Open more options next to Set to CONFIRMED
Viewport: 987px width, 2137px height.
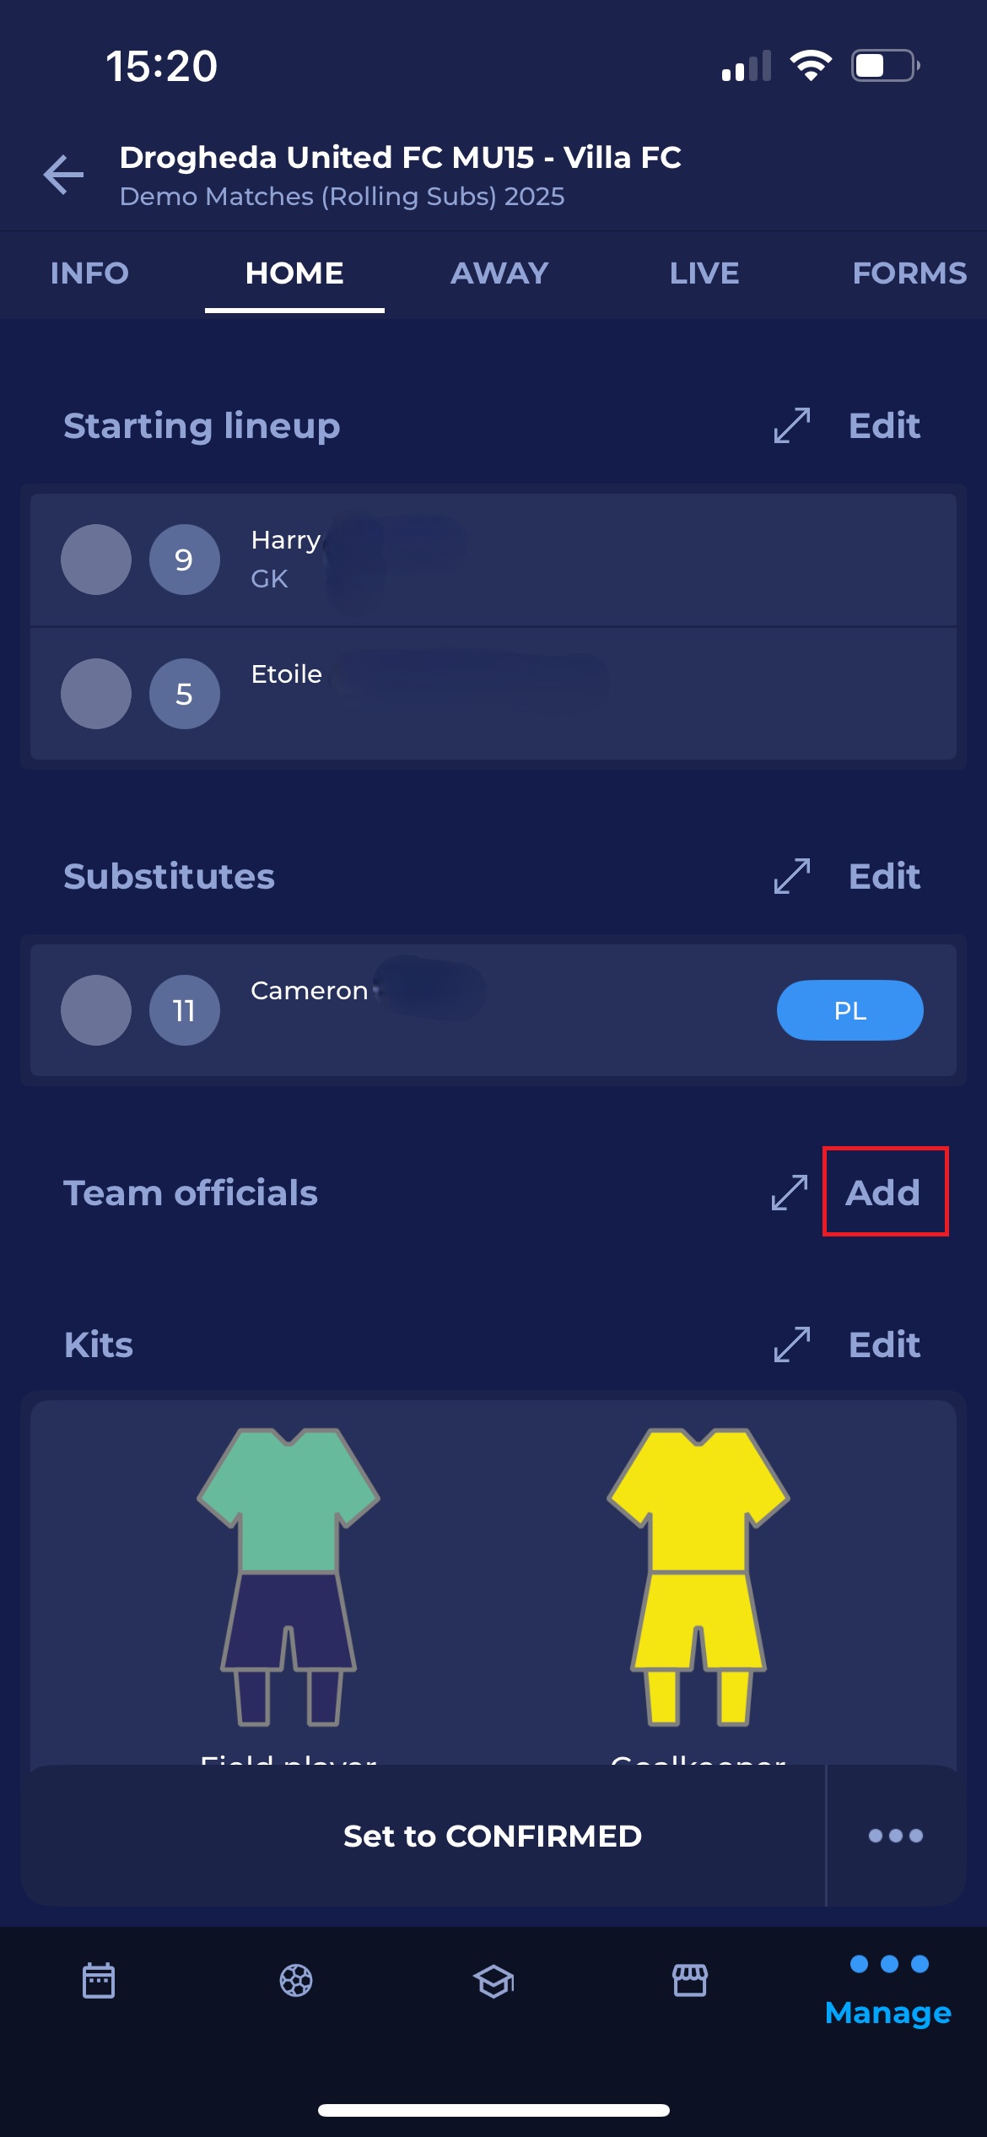[896, 1836]
